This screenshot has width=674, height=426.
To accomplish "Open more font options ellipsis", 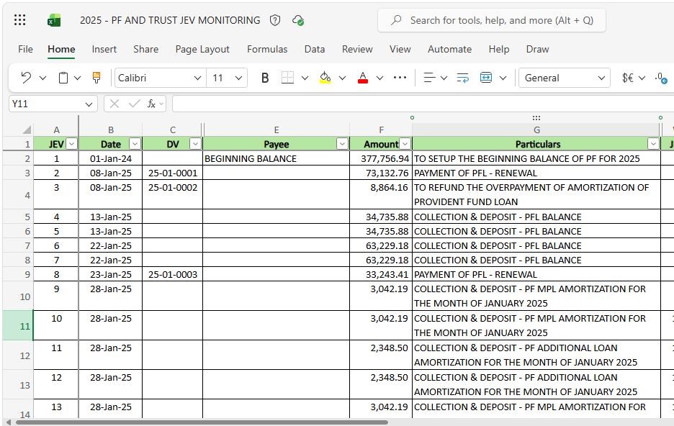I will click(x=400, y=78).
